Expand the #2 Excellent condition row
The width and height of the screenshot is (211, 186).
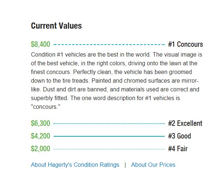tap(117, 123)
